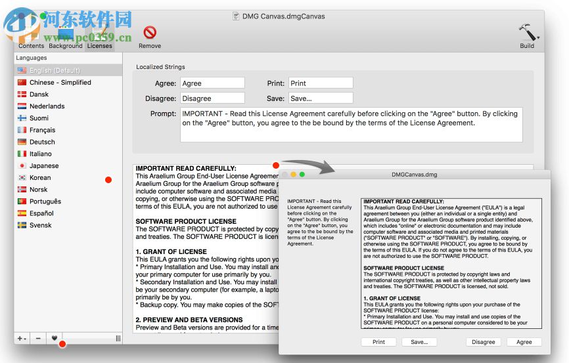Select the Chinese - Simplified language row
Image resolution: width=569 pixels, height=363 pixels.
click(68, 82)
